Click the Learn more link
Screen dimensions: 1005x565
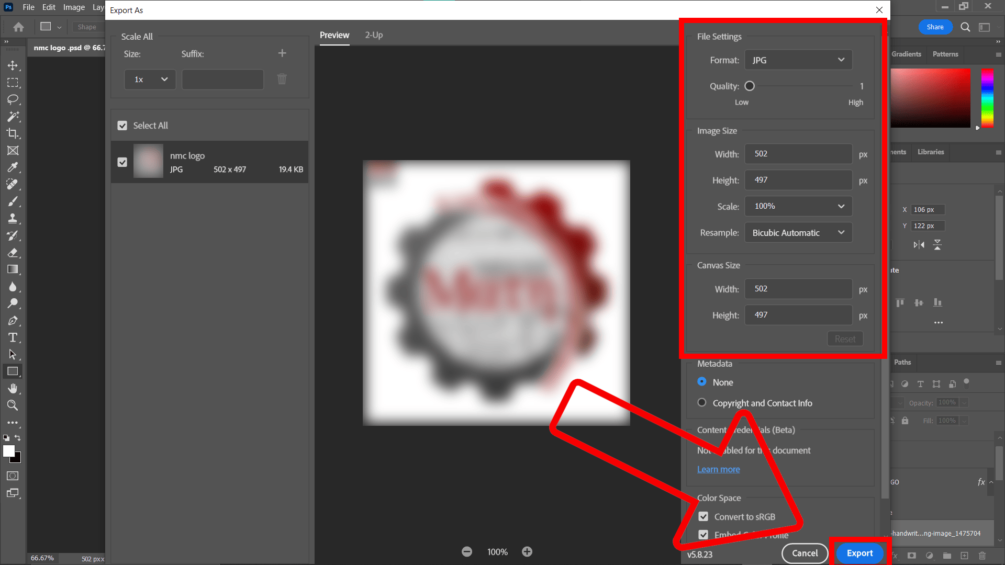coord(718,469)
